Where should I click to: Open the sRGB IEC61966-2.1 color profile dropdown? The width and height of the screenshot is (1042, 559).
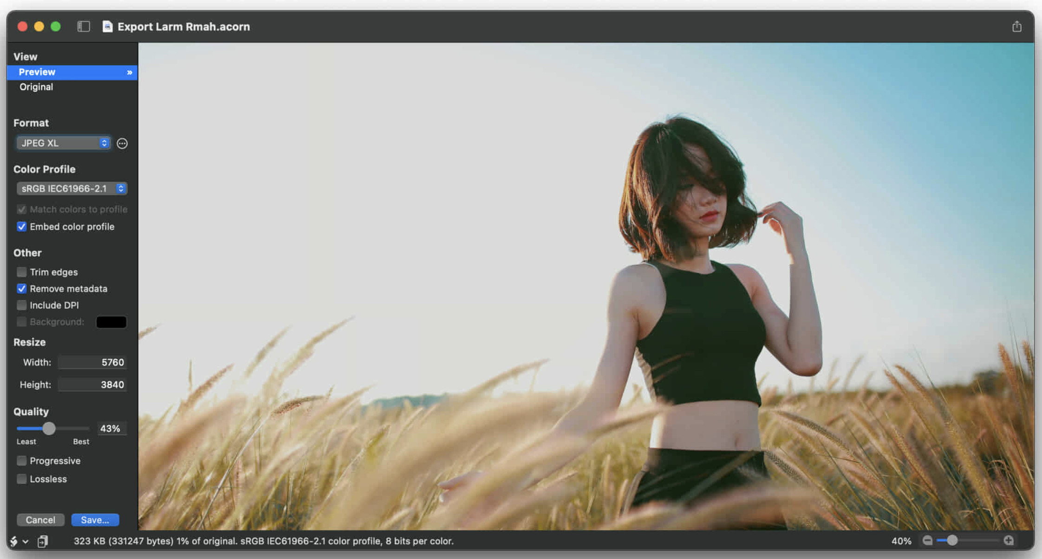(x=72, y=188)
